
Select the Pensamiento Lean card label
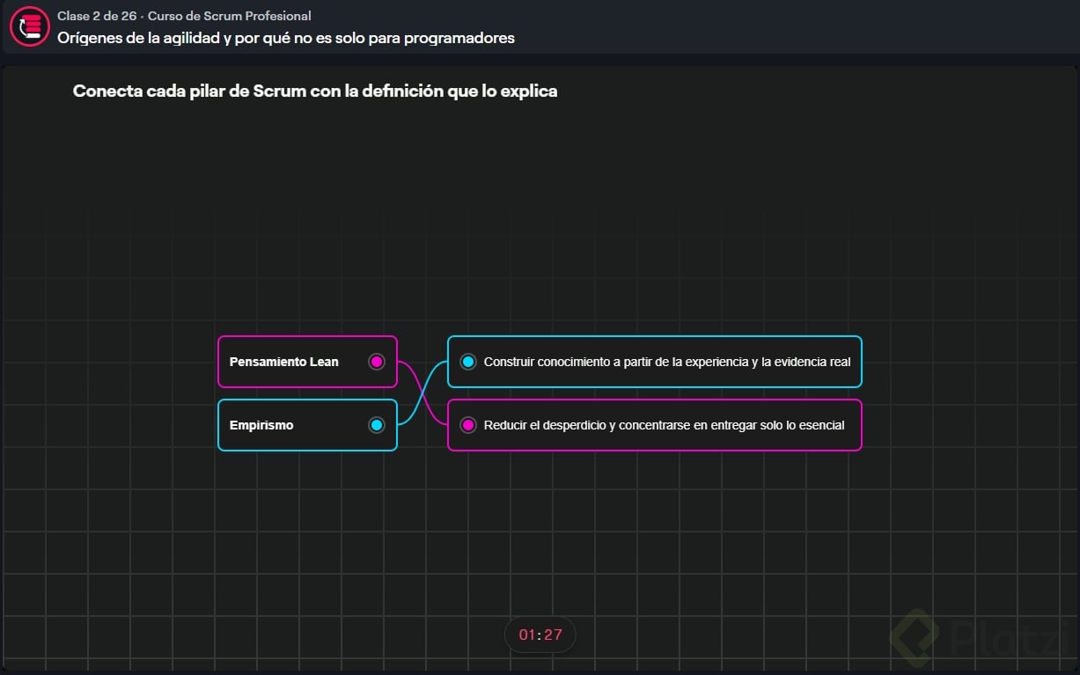coord(283,362)
